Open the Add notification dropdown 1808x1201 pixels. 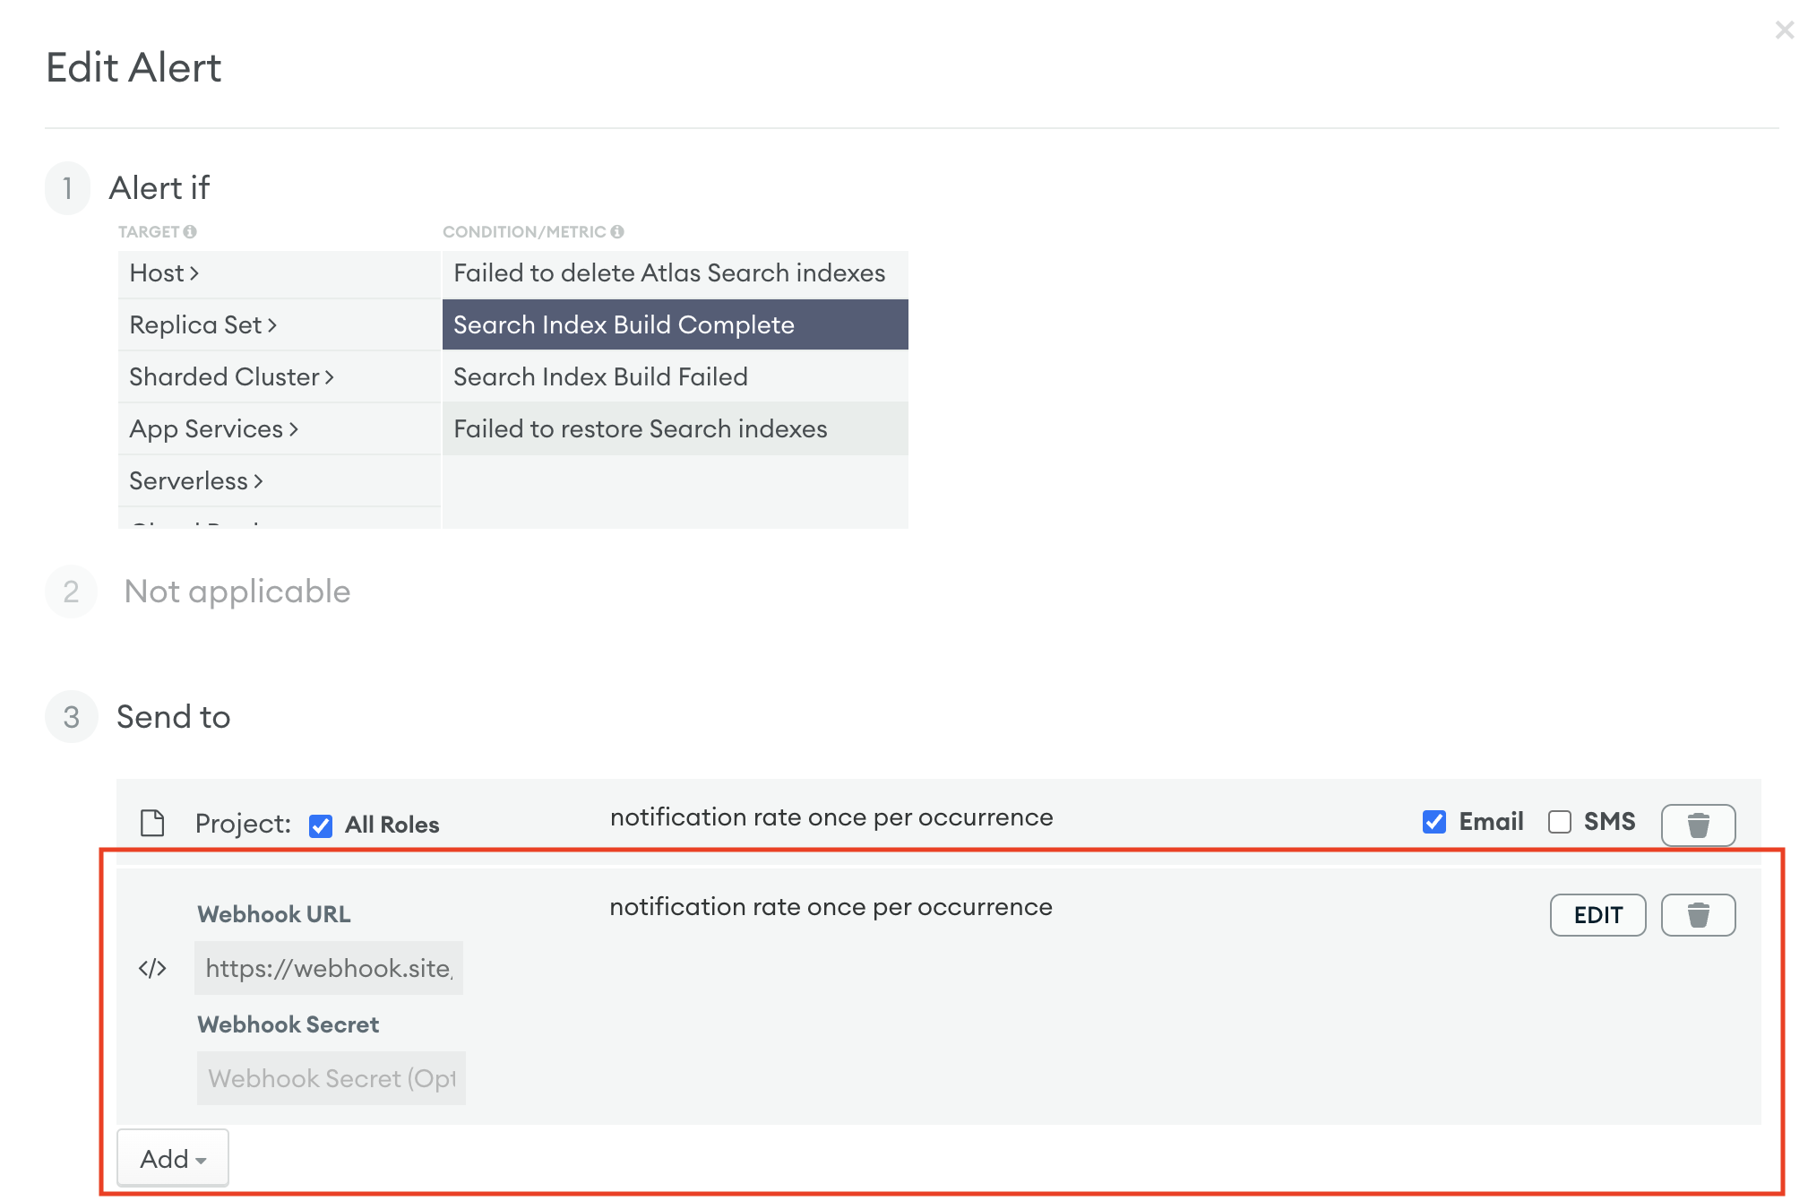[172, 1159]
